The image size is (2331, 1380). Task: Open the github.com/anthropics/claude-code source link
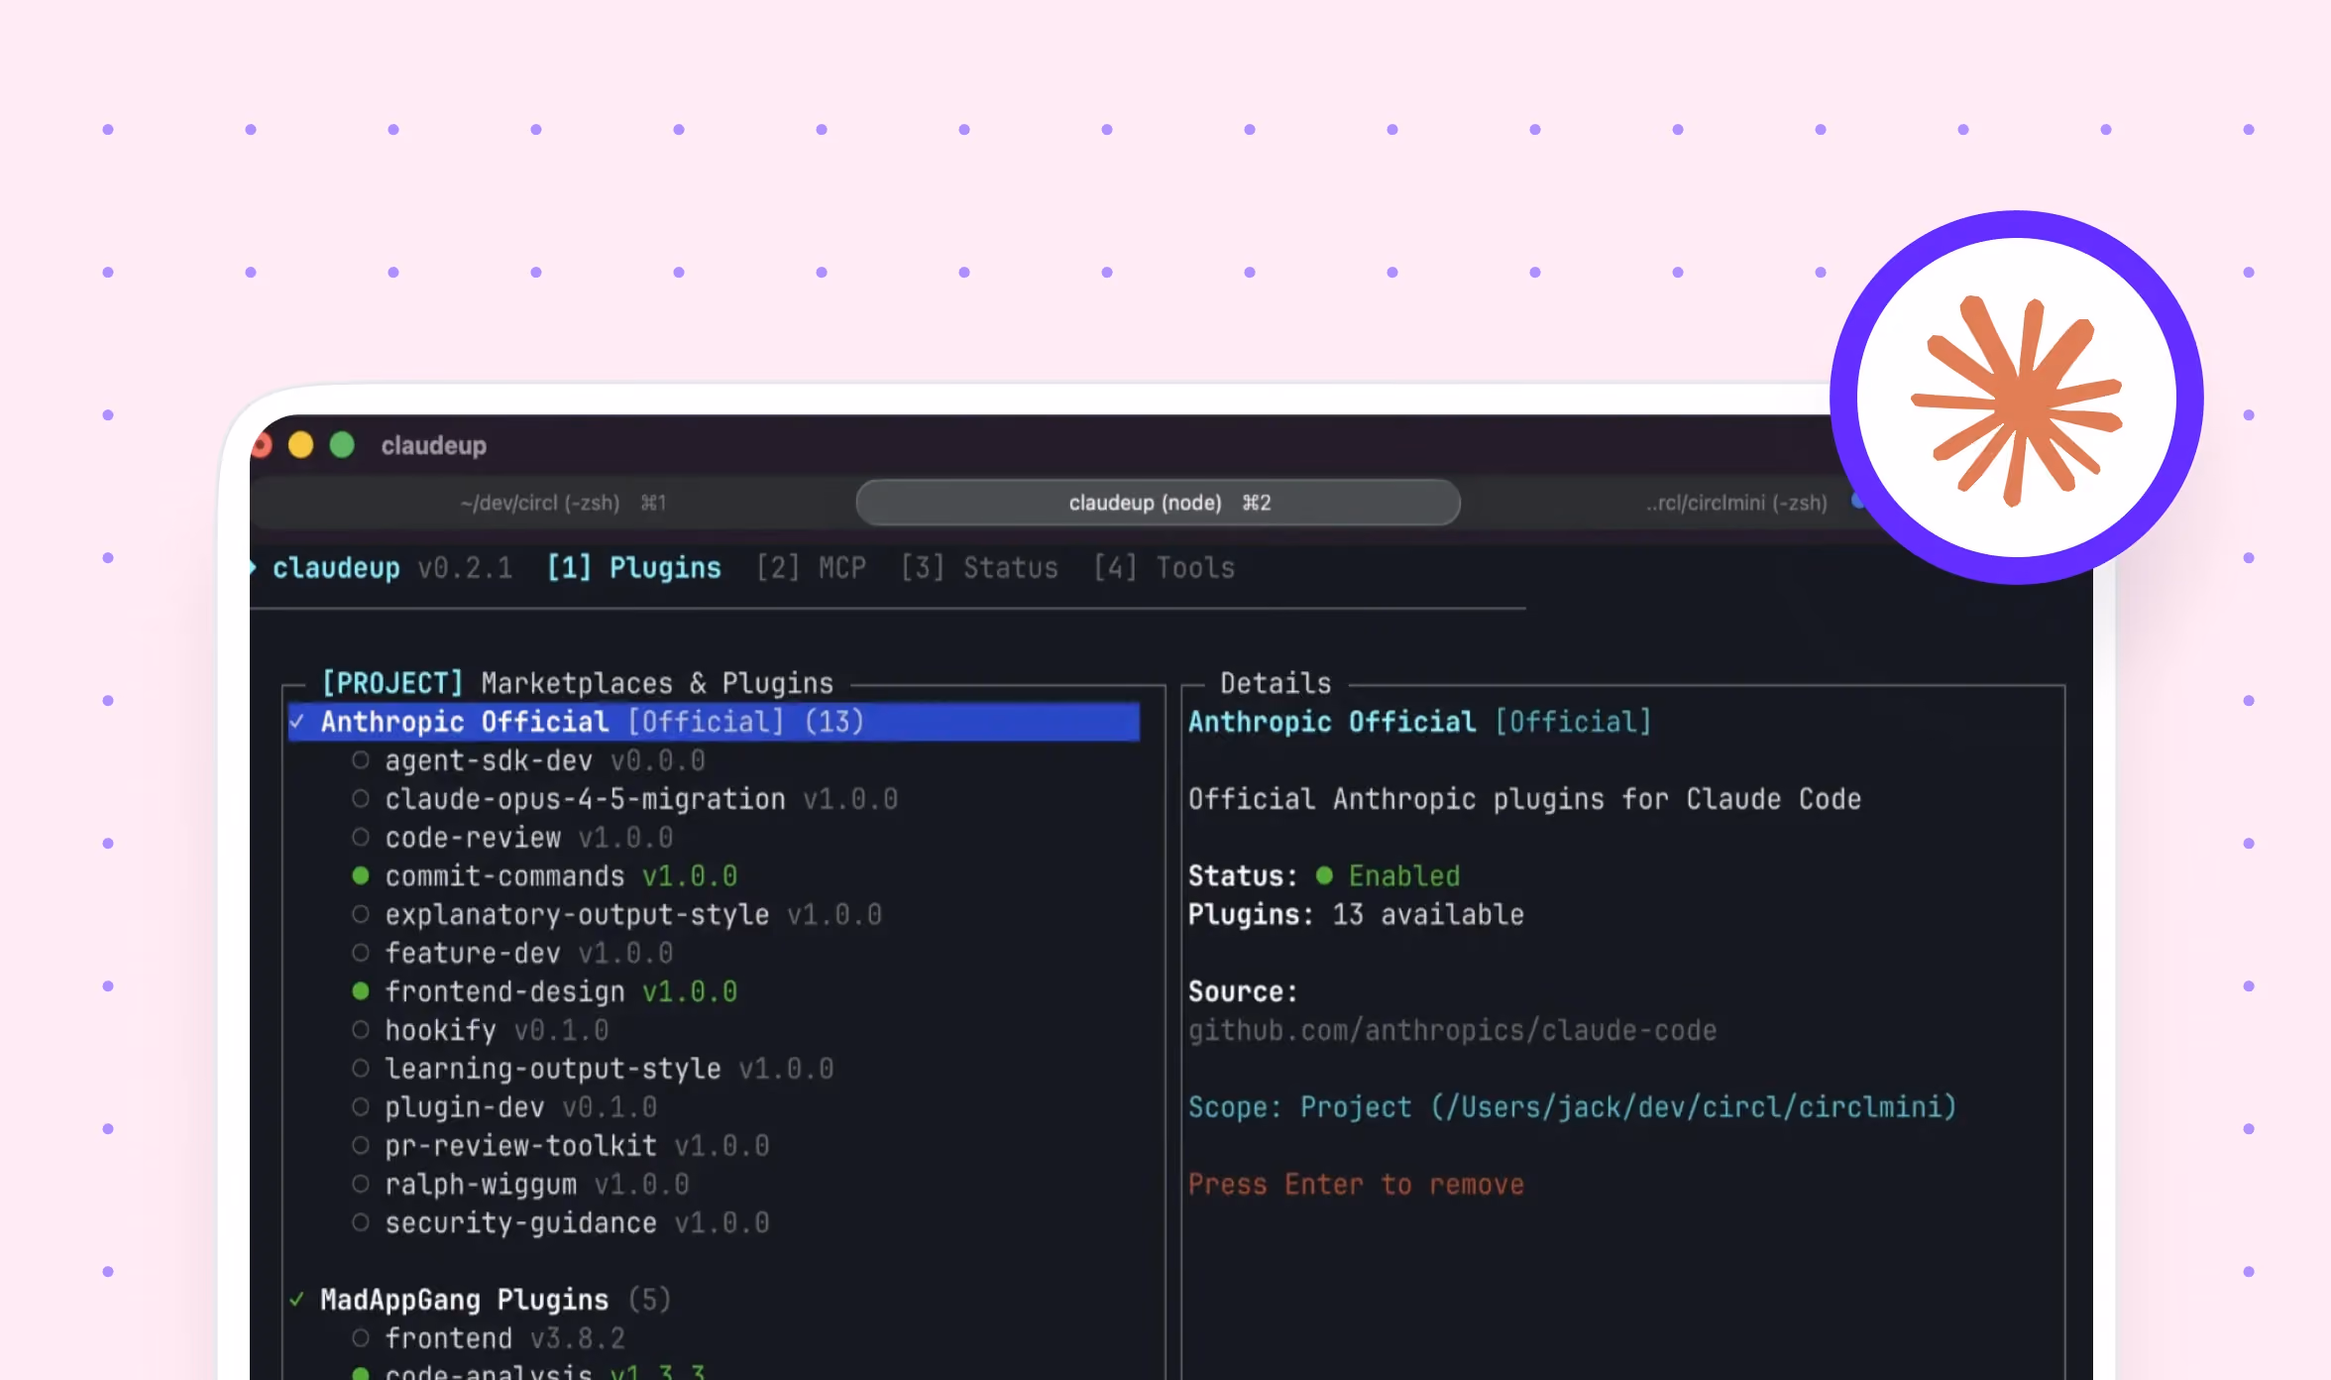pyautogui.click(x=1452, y=1030)
